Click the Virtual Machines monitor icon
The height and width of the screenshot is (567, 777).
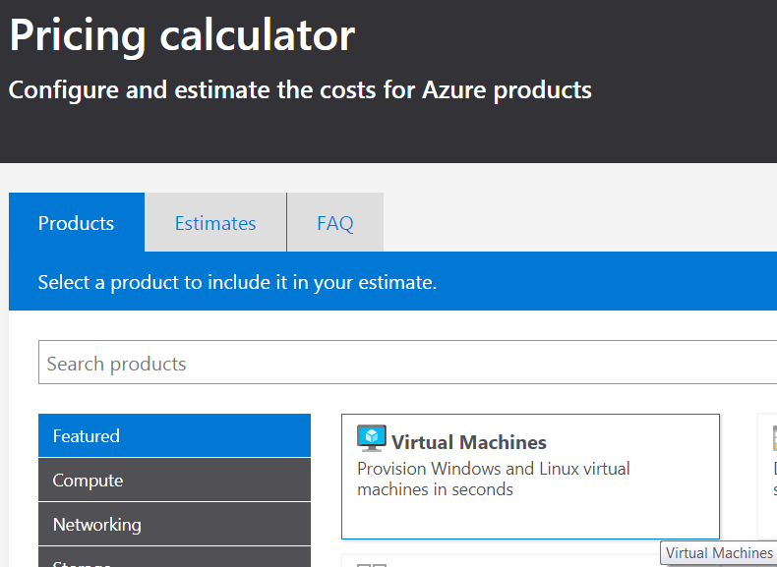pyautogui.click(x=372, y=438)
